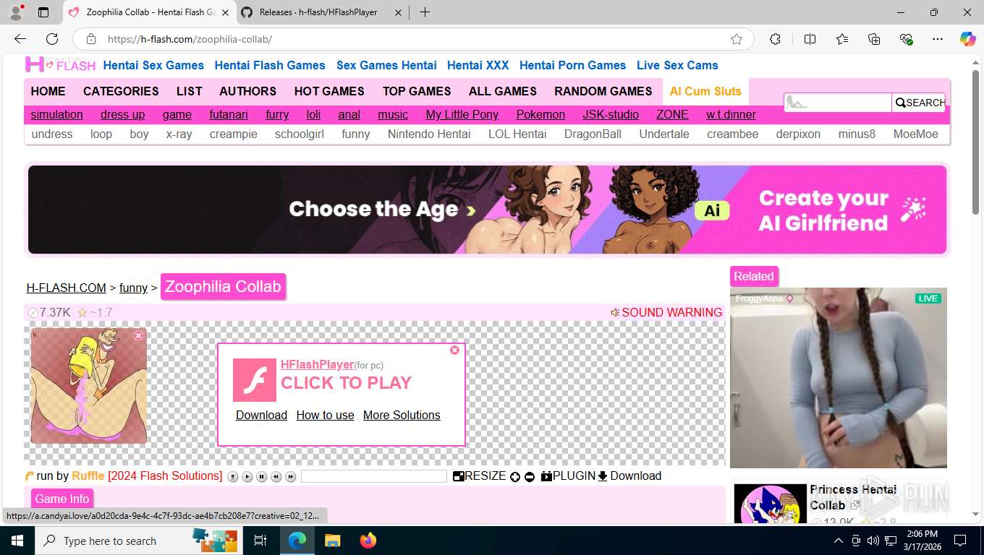Viewport: 984px width, 555px height.
Task: Click the site search input field
Action: click(x=838, y=103)
